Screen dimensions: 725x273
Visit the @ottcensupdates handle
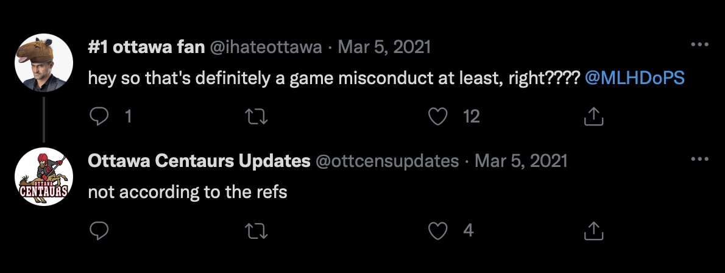386,161
